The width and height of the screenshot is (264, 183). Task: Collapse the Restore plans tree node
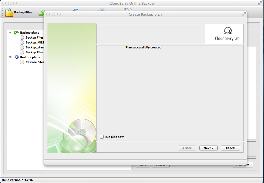point(10,57)
